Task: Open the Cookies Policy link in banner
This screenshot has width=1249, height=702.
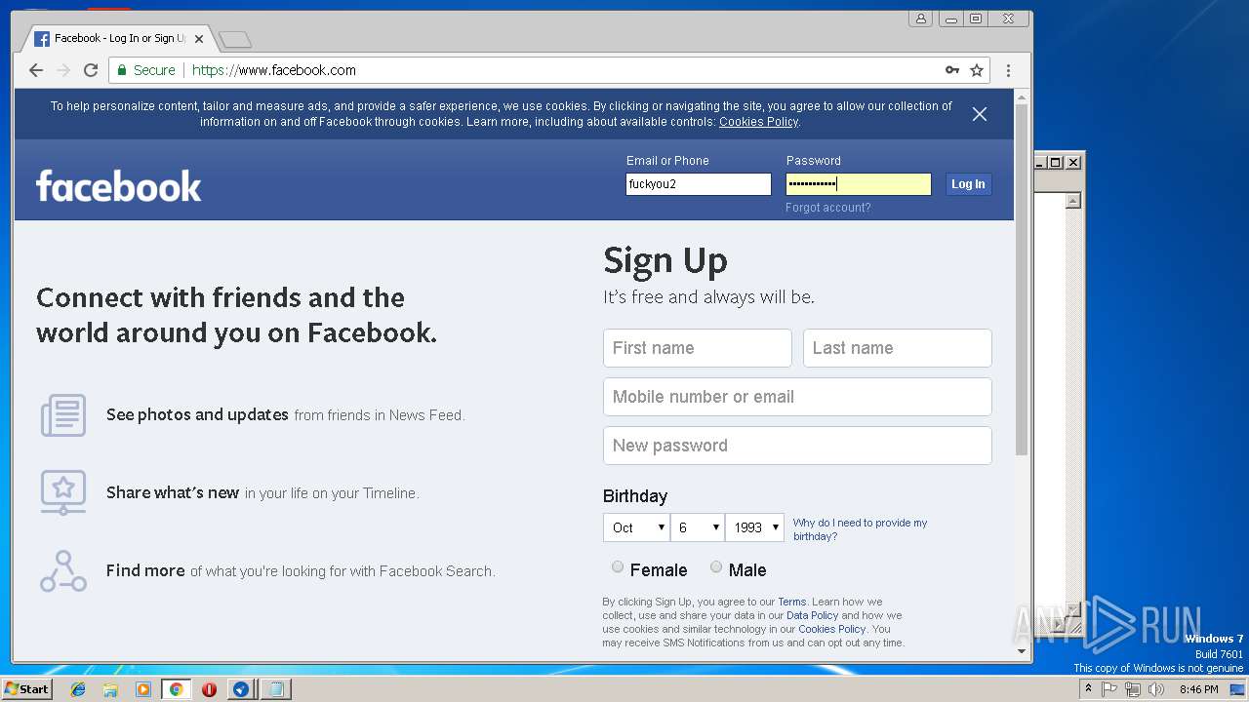Action: pyautogui.click(x=758, y=122)
